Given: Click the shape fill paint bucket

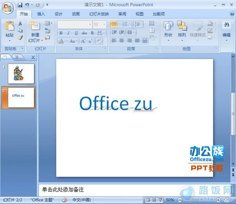Looking at the screenshot, I should tap(210, 23).
